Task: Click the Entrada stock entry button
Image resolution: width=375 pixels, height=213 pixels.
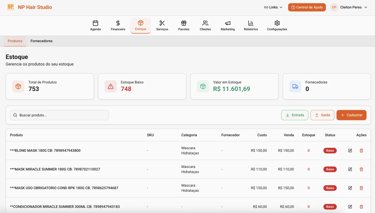Action: [294, 115]
